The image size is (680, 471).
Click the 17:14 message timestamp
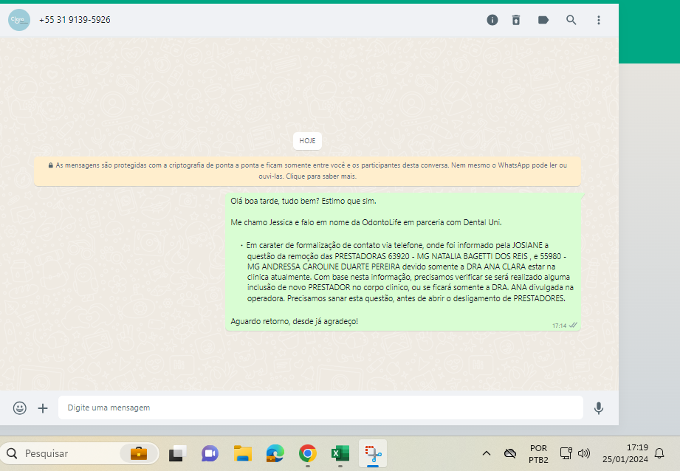(559, 326)
